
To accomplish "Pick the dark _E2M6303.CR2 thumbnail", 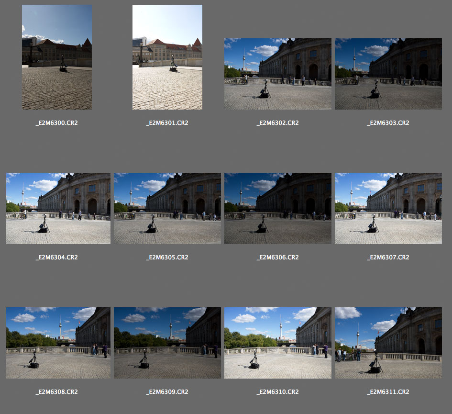I will 388,74.
